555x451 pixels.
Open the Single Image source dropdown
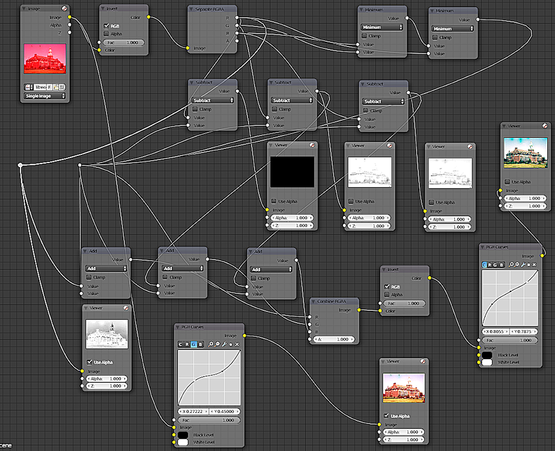coord(45,95)
